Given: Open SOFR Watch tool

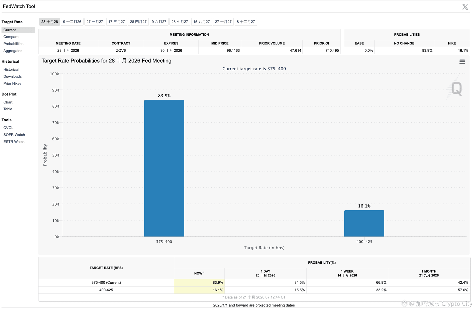Looking at the screenshot, I should [x=14, y=135].
